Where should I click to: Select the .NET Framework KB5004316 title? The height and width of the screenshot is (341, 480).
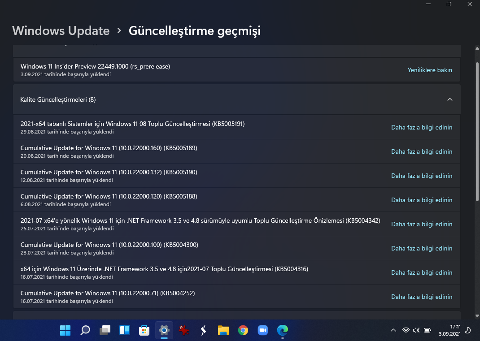pos(164,269)
